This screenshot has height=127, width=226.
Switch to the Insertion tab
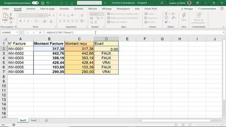(31, 8)
